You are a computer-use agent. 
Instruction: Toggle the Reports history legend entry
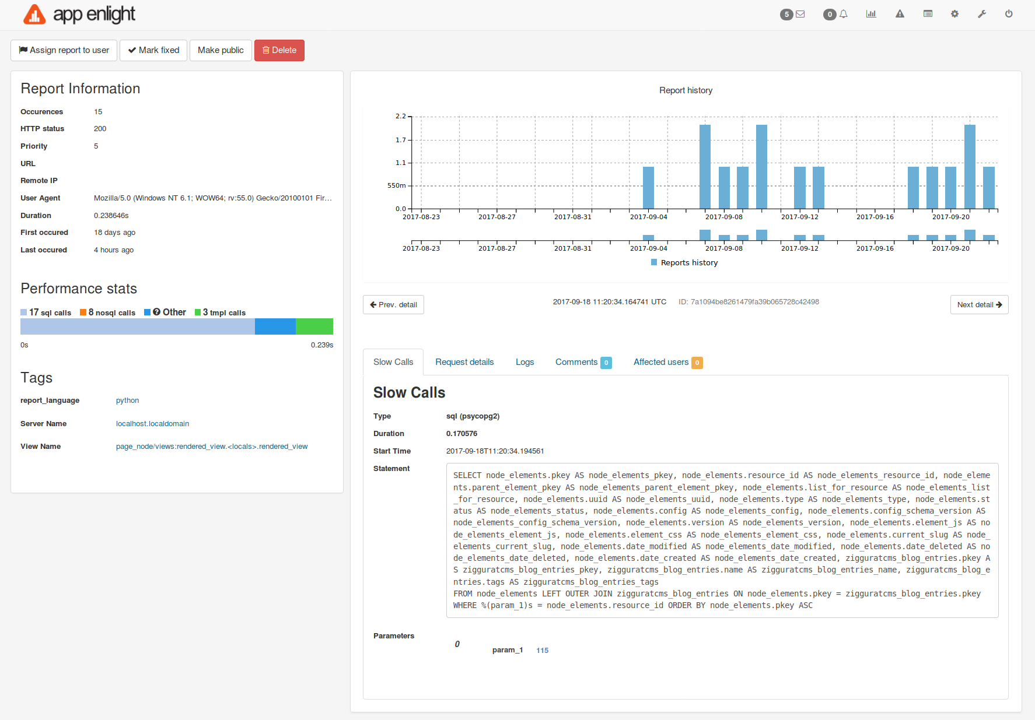click(x=684, y=263)
